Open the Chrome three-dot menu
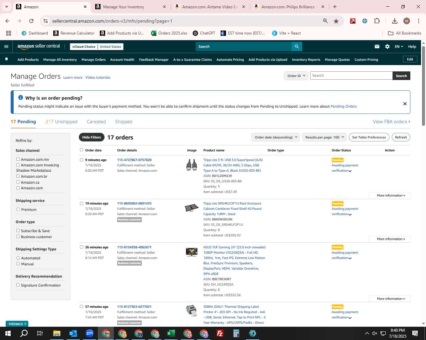Viewport: 426px width, 340px height. (x=418, y=21)
